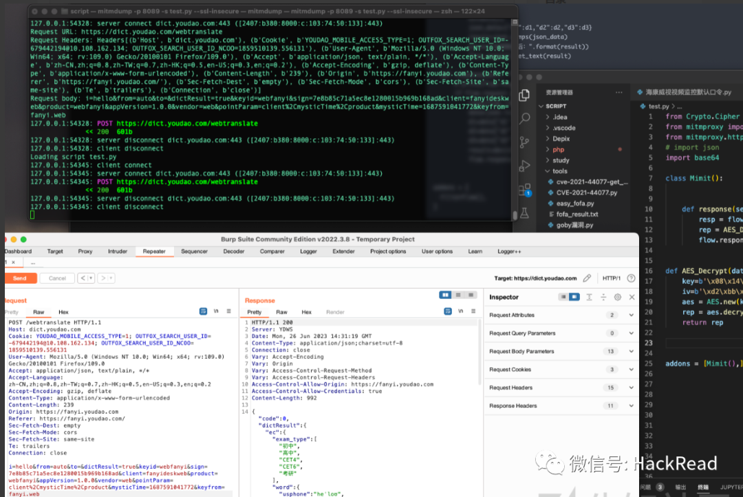
Task: Expand Request Query Parameters section
Action: click(631, 333)
